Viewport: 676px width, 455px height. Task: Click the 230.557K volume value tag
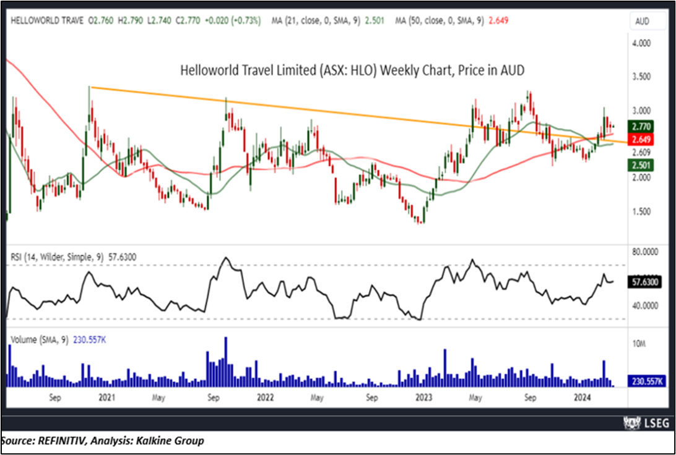pyautogui.click(x=644, y=381)
